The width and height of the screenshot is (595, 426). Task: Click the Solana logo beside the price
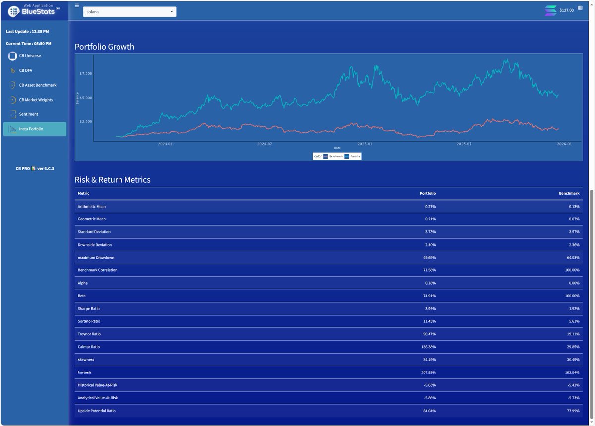point(550,10)
